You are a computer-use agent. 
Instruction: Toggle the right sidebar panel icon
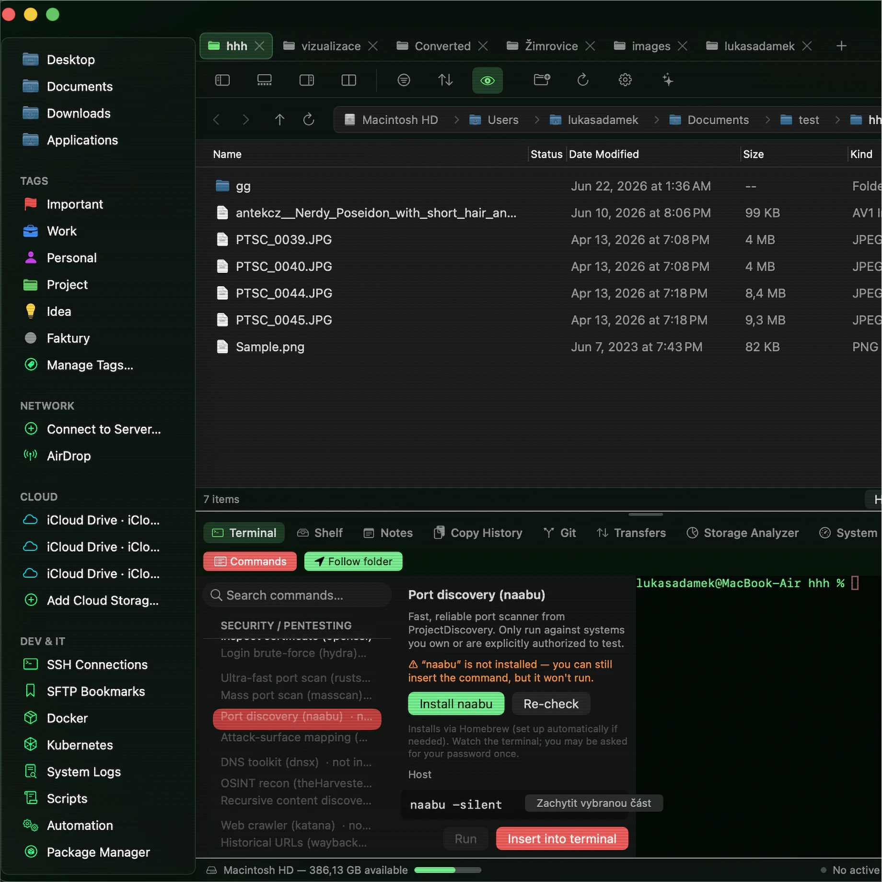pyautogui.click(x=307, y=80)
